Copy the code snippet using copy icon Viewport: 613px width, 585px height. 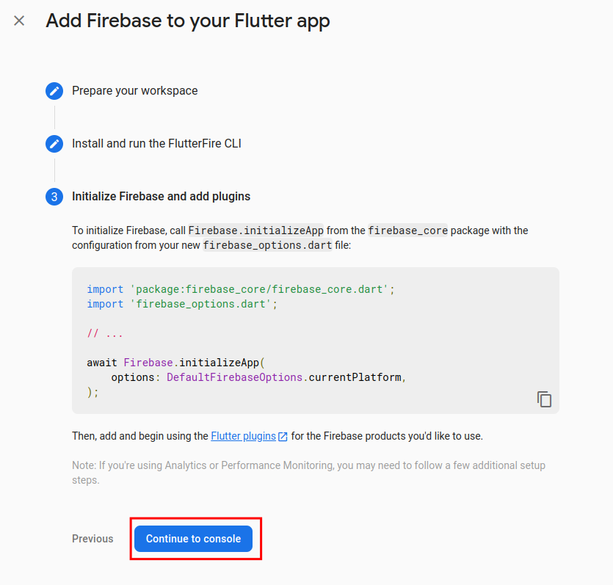[x=544, y=399]
